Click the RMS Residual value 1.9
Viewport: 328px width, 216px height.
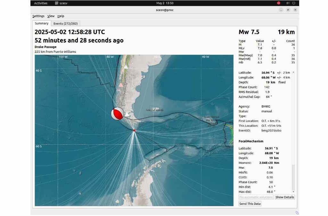coord(267,92)
